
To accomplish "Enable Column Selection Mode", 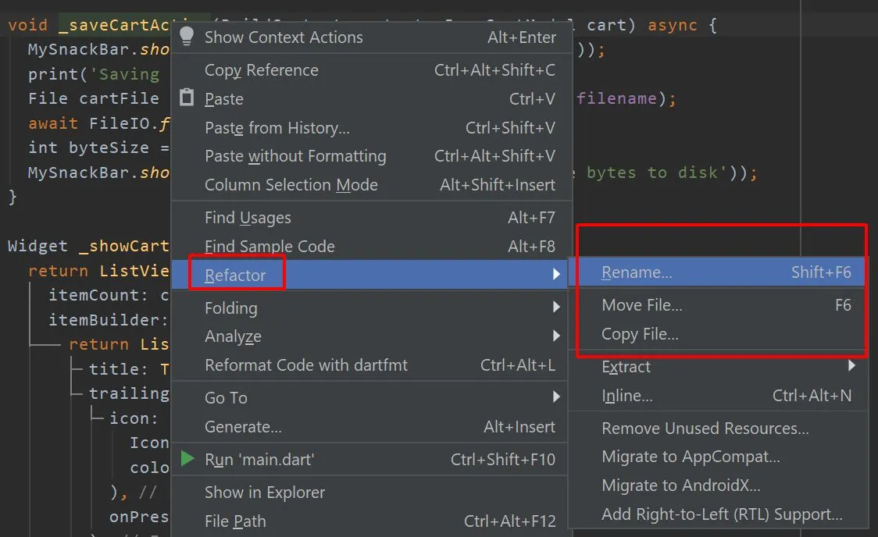I will (291, 185).
